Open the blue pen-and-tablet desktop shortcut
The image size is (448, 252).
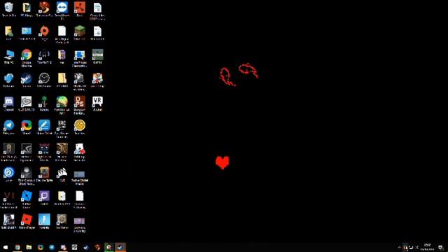click(x=44, y=126)
